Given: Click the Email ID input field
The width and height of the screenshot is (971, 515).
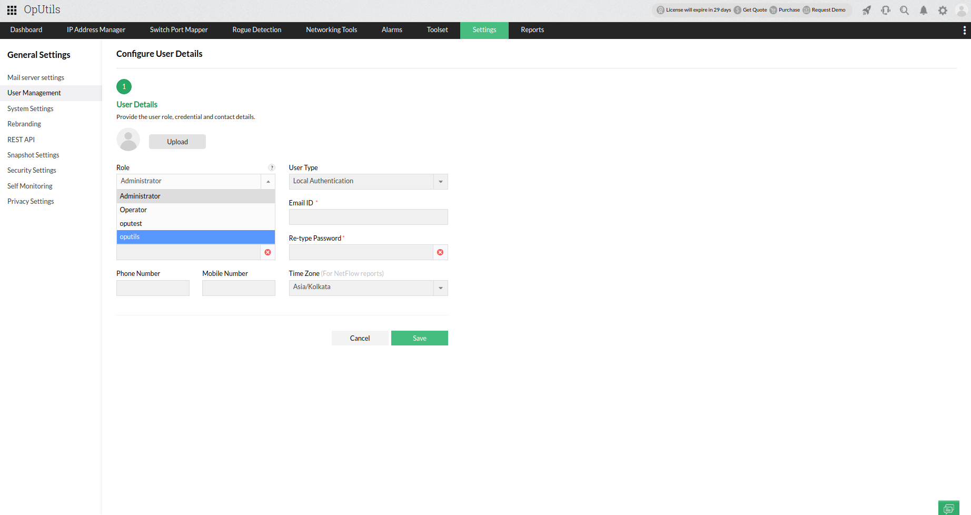Looking at the screenshot, I should (368, 217).
